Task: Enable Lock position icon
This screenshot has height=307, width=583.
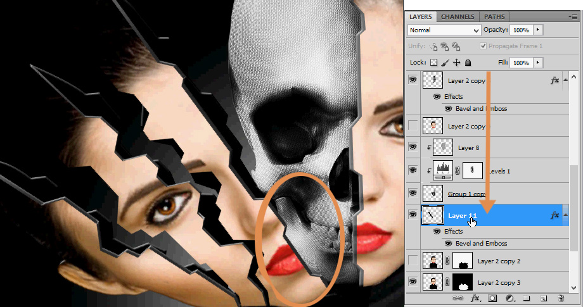Action: (457, 63)
